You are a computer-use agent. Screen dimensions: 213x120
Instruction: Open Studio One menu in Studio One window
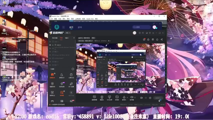coord(90,19)
